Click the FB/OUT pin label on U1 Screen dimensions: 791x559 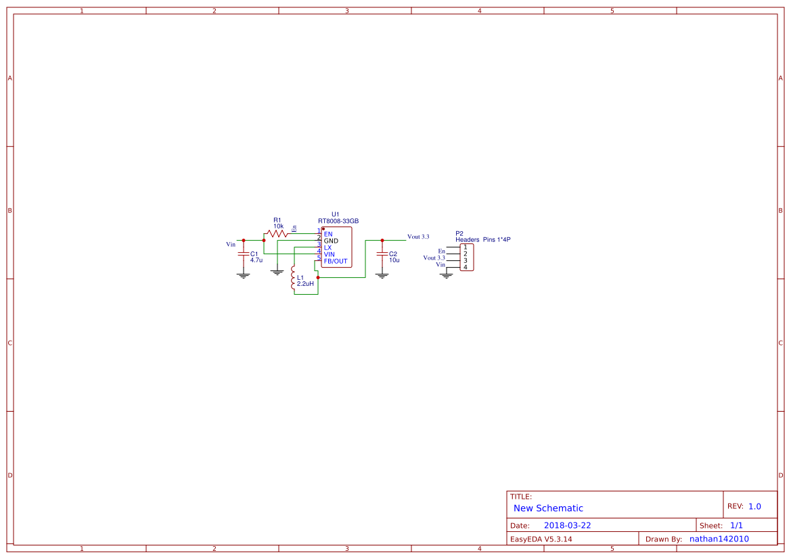(x=335, y=261)
